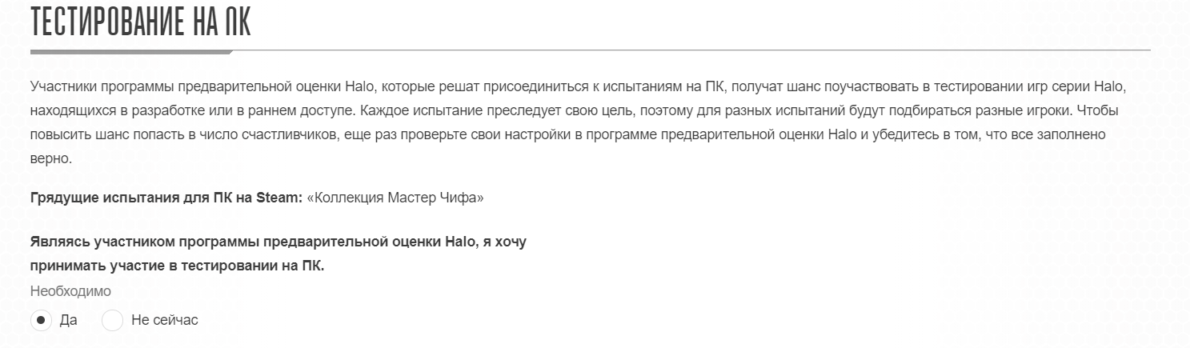Click the question line starting with "Являясь участником"
The height and width of the screenshot is (348, 1190).
pos(278,242)
